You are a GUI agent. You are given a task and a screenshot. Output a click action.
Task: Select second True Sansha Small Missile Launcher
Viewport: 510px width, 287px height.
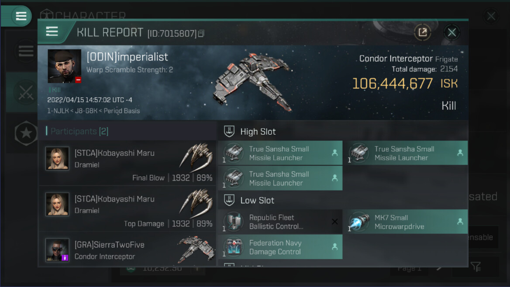click(x=408, y=153)
